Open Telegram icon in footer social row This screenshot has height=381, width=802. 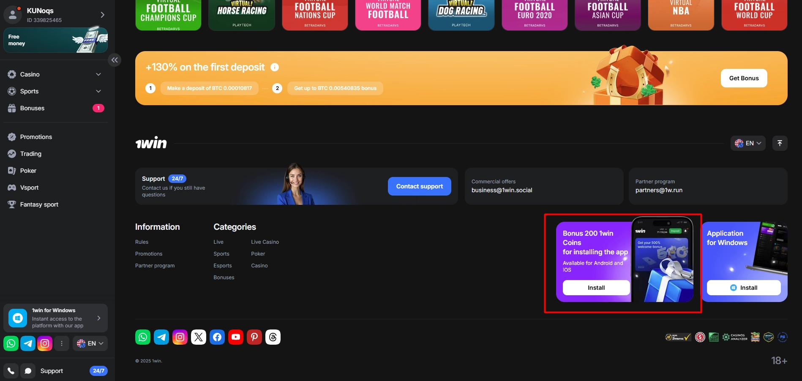[161, 337]
